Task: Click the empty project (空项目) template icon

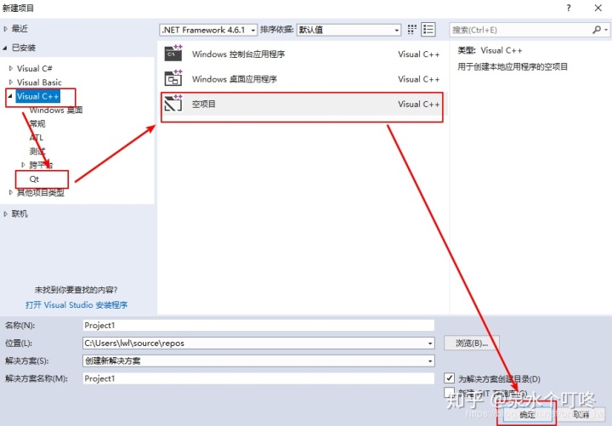Action: coord(173,104)
